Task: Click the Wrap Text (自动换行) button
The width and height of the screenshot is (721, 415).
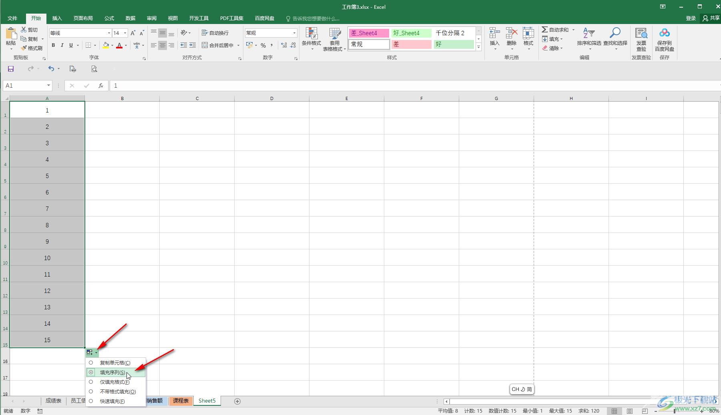Action: point(215,33)
